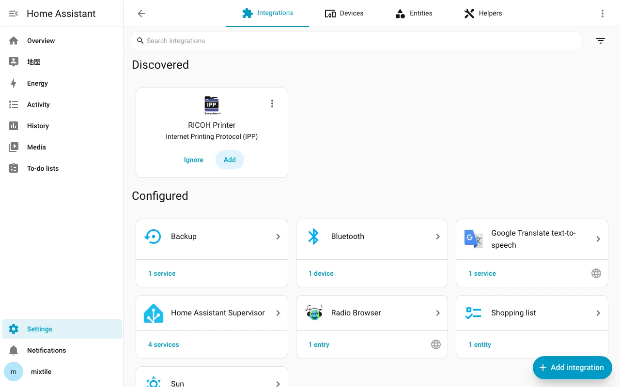
Task: Open RICOH Printer card's three-dot menu
Action: pos(272,104)
